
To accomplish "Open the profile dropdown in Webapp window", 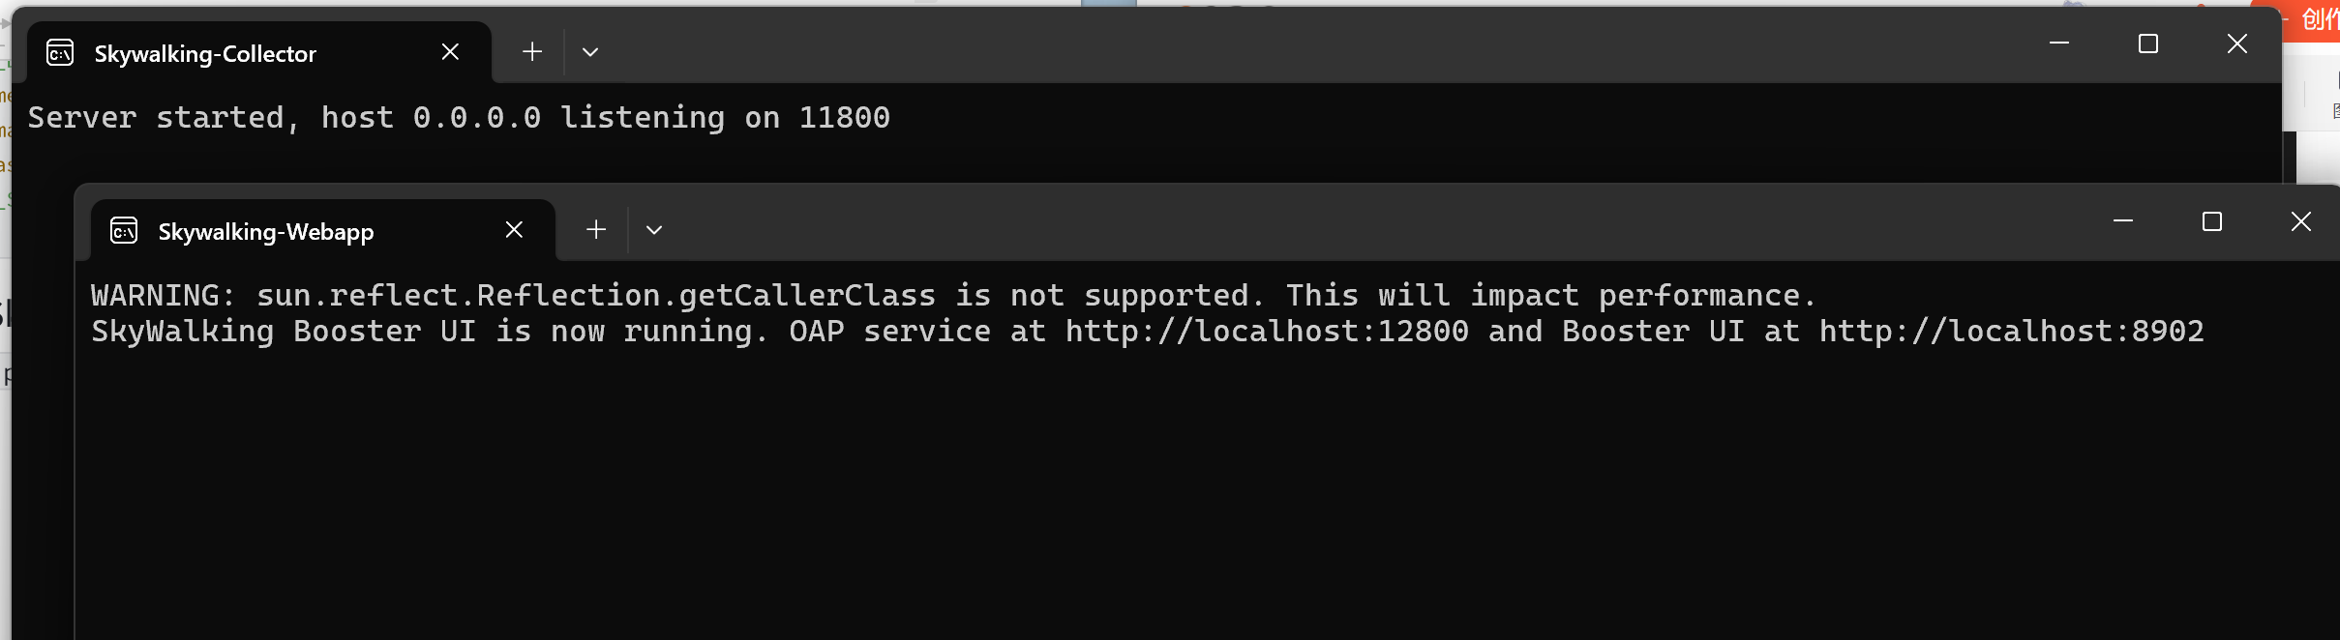I will (x=654, y=230).
